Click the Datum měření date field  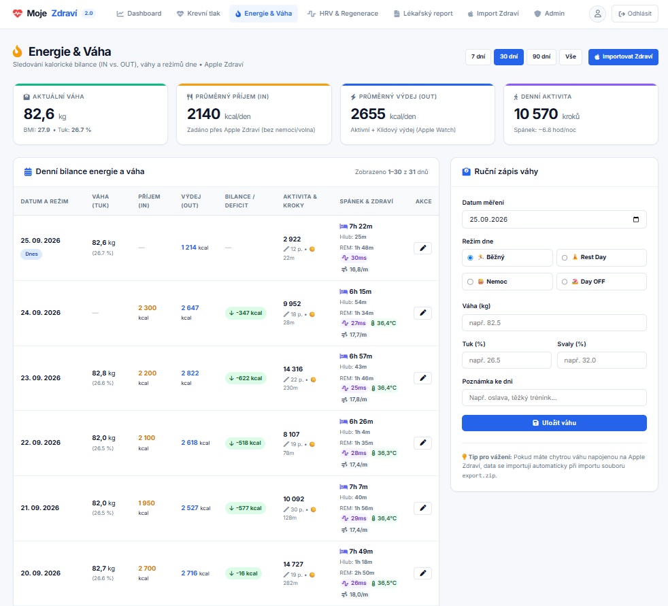554,219
